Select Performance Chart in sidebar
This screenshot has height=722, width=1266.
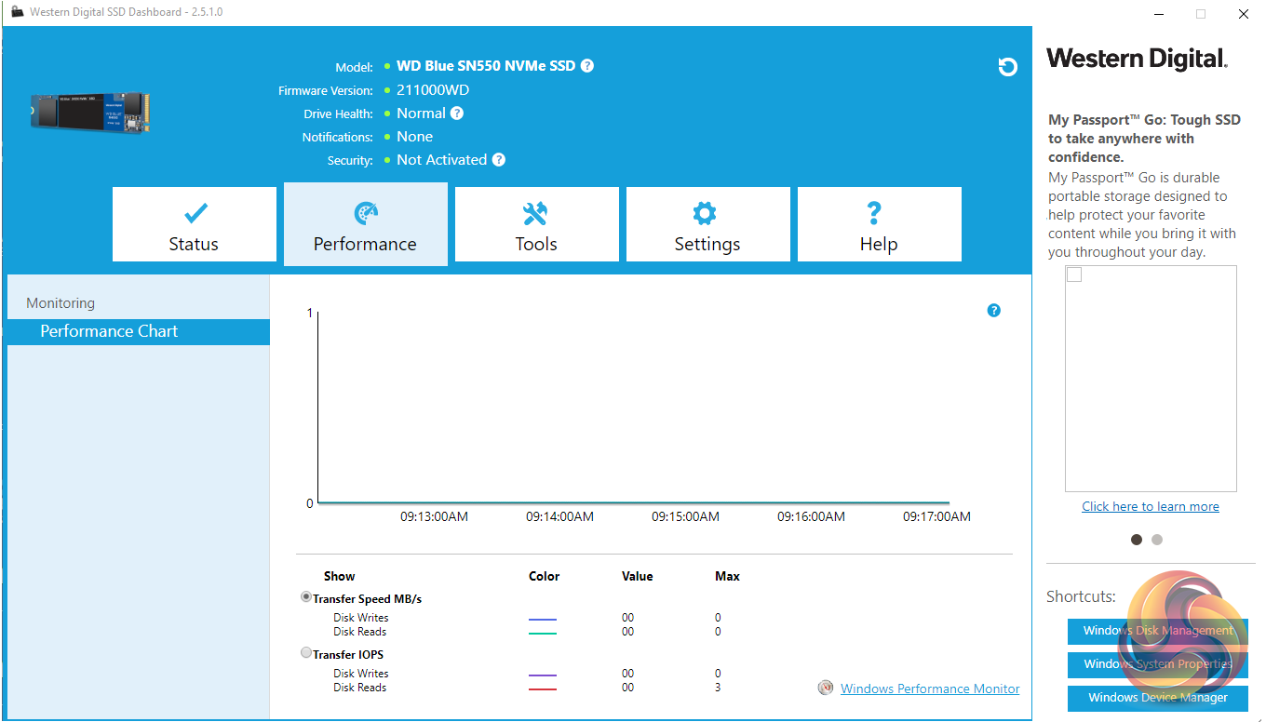point(109,332)
